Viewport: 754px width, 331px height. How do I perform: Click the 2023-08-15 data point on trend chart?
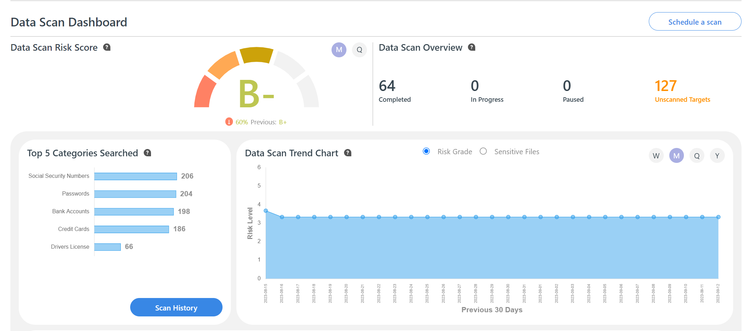pos(266,211)
